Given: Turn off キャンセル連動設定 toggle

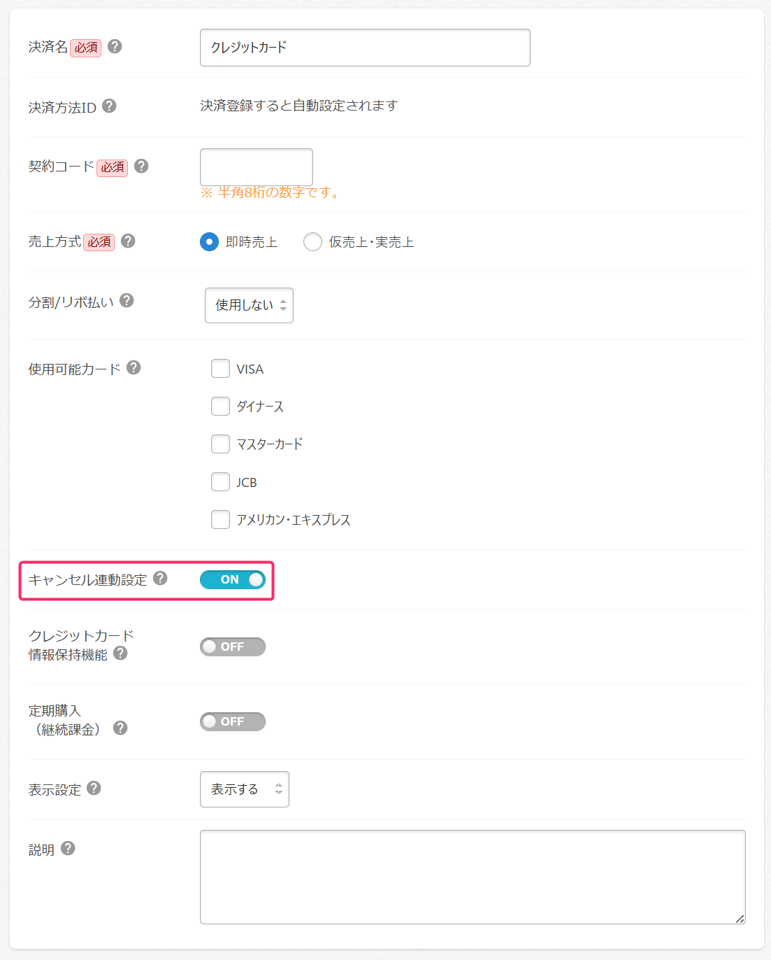Looking at the screenshot, I should (233, 579).
